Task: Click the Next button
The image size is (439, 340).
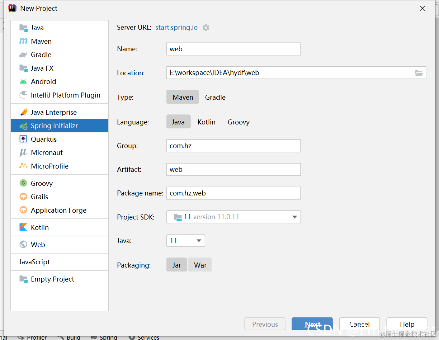Action: [x=312, y=324]
